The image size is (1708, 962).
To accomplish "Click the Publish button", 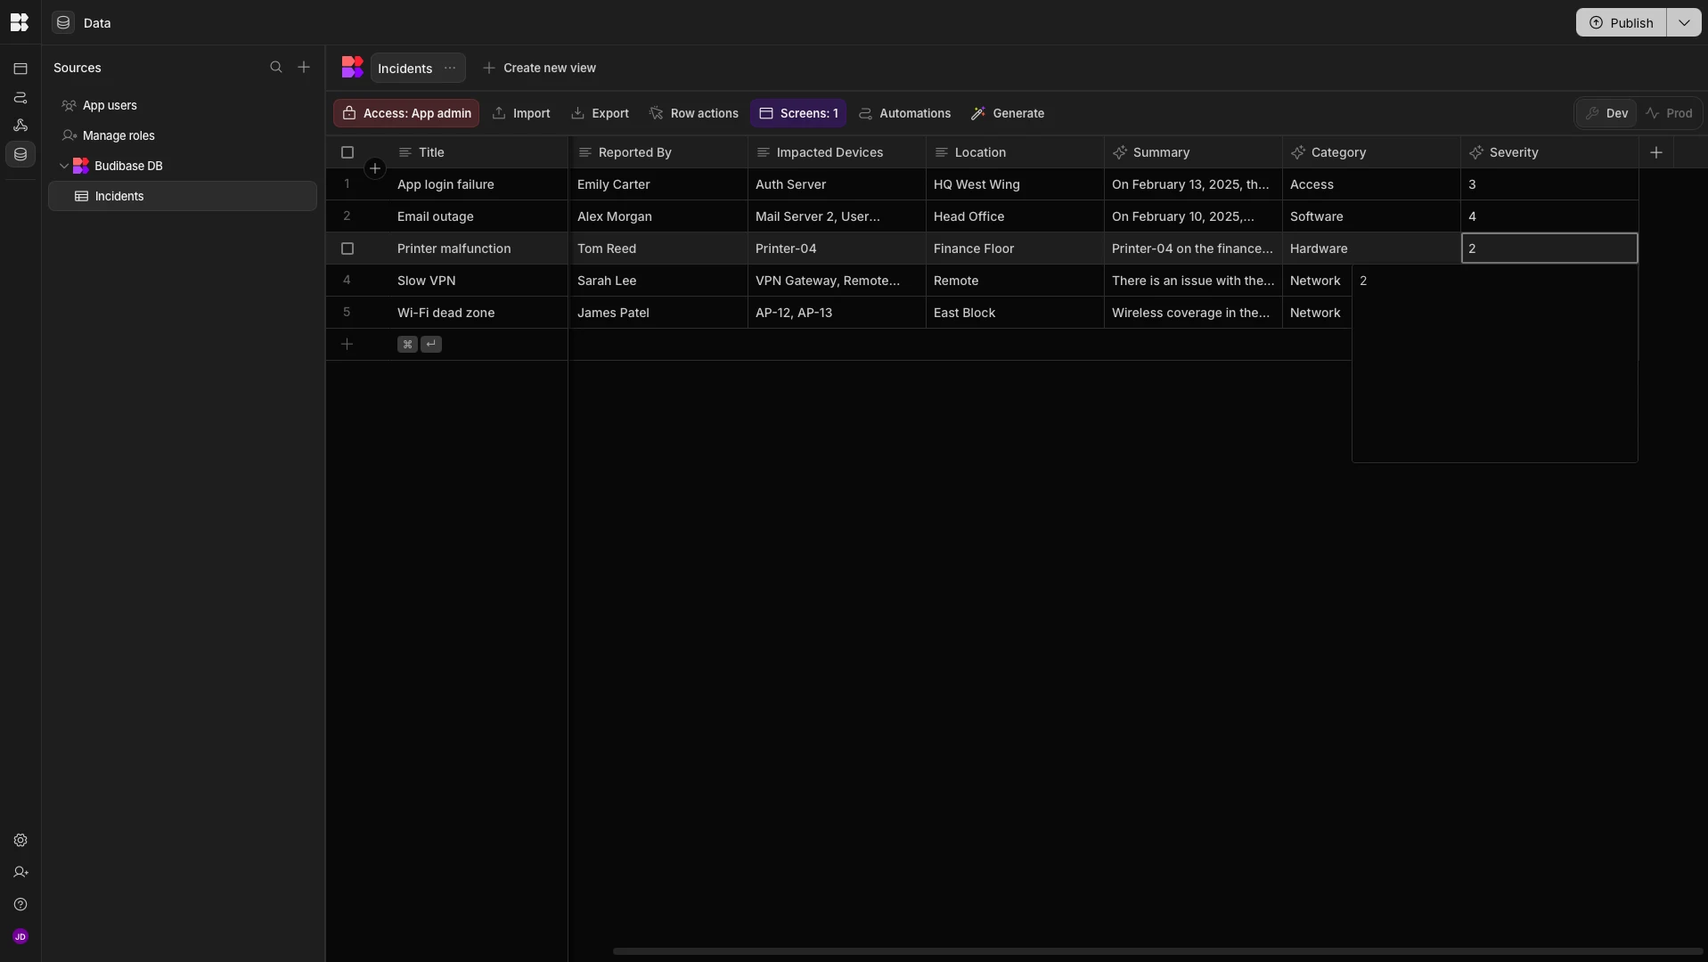I will pyautogui.click(x=1622, y=22).
